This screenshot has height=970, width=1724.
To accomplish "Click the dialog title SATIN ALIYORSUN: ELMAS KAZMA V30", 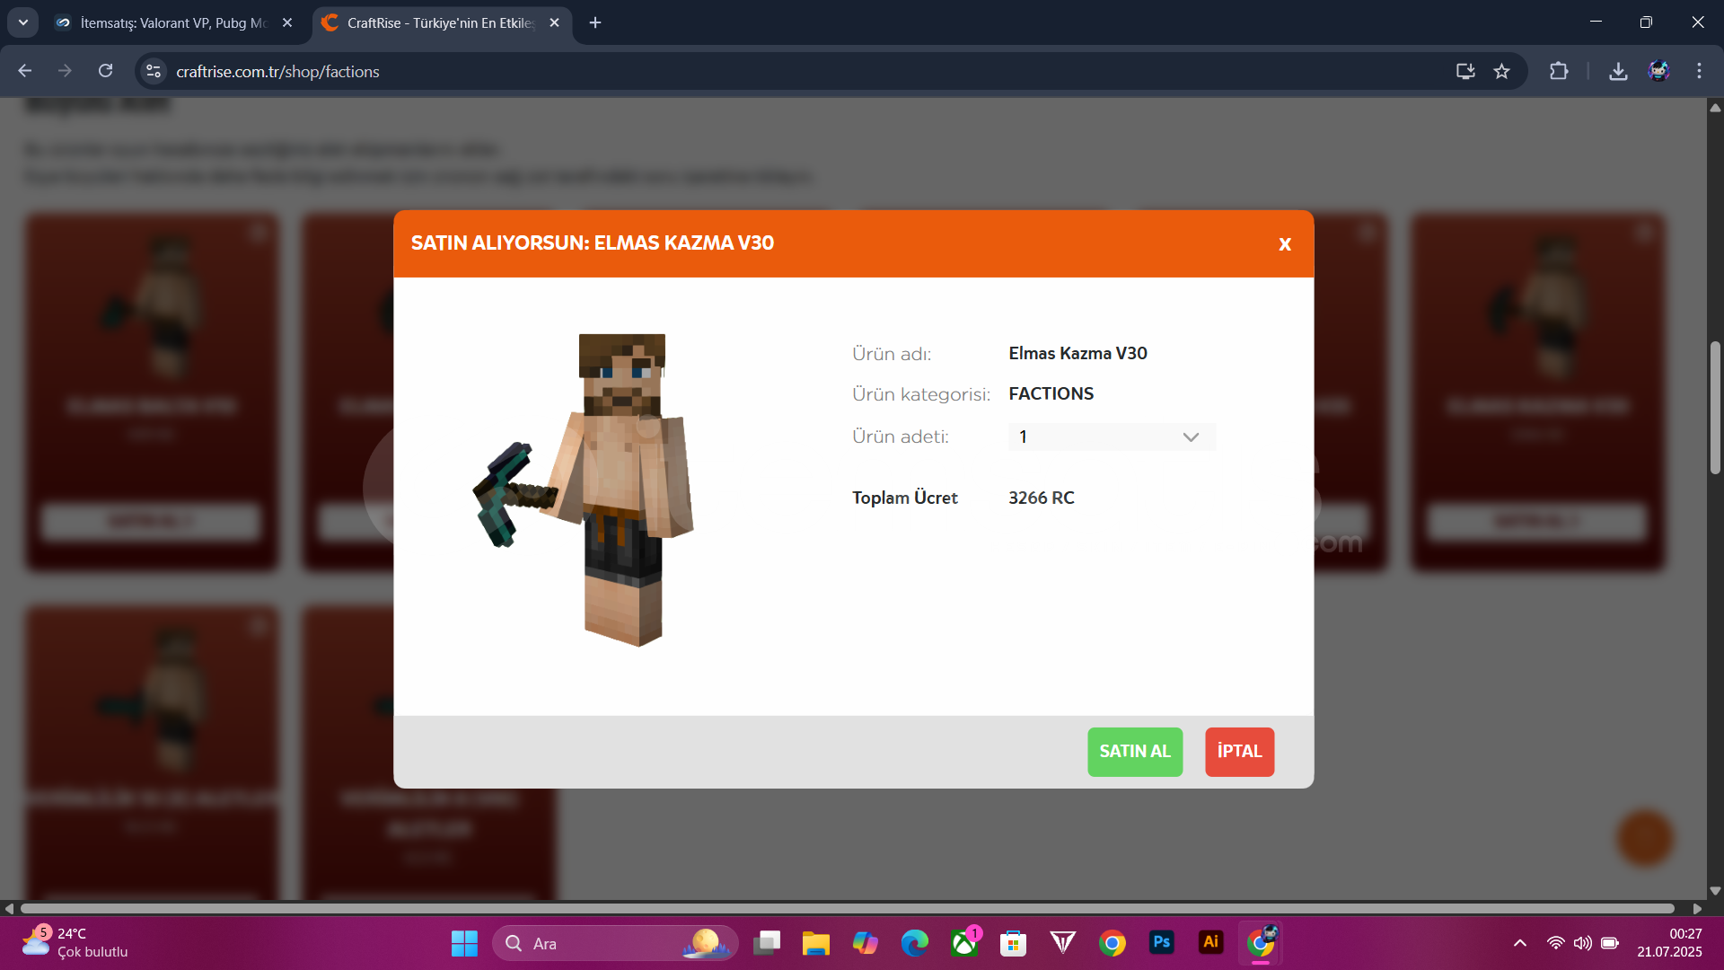I will click(x=593, y=243).
